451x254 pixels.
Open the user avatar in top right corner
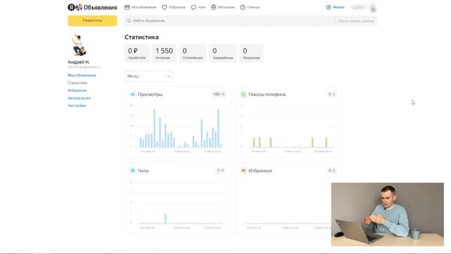pos(373,8)
